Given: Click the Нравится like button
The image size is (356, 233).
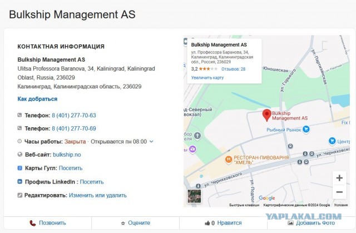Looking at the screenshot, I should pyautogui.click(x=223, y=223).
